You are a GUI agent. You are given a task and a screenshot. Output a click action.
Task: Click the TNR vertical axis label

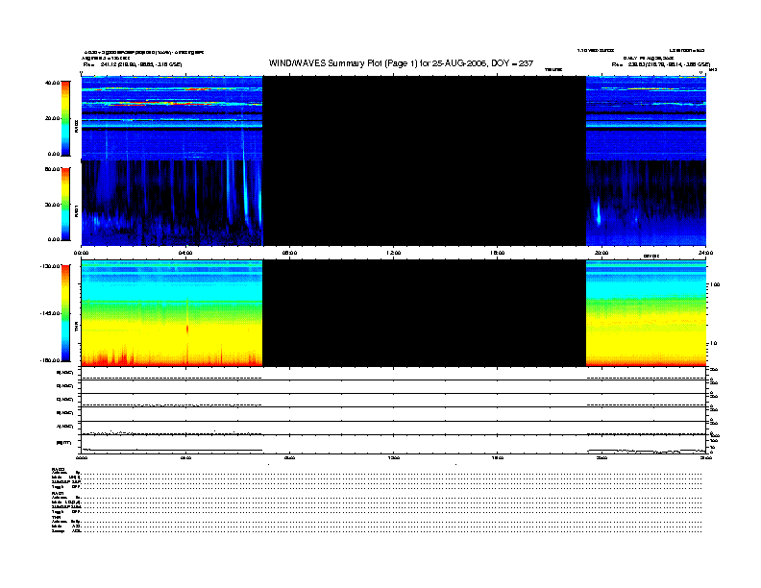(x=76, y=326)
